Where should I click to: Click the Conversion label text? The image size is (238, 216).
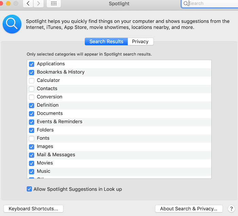[50, 97]
